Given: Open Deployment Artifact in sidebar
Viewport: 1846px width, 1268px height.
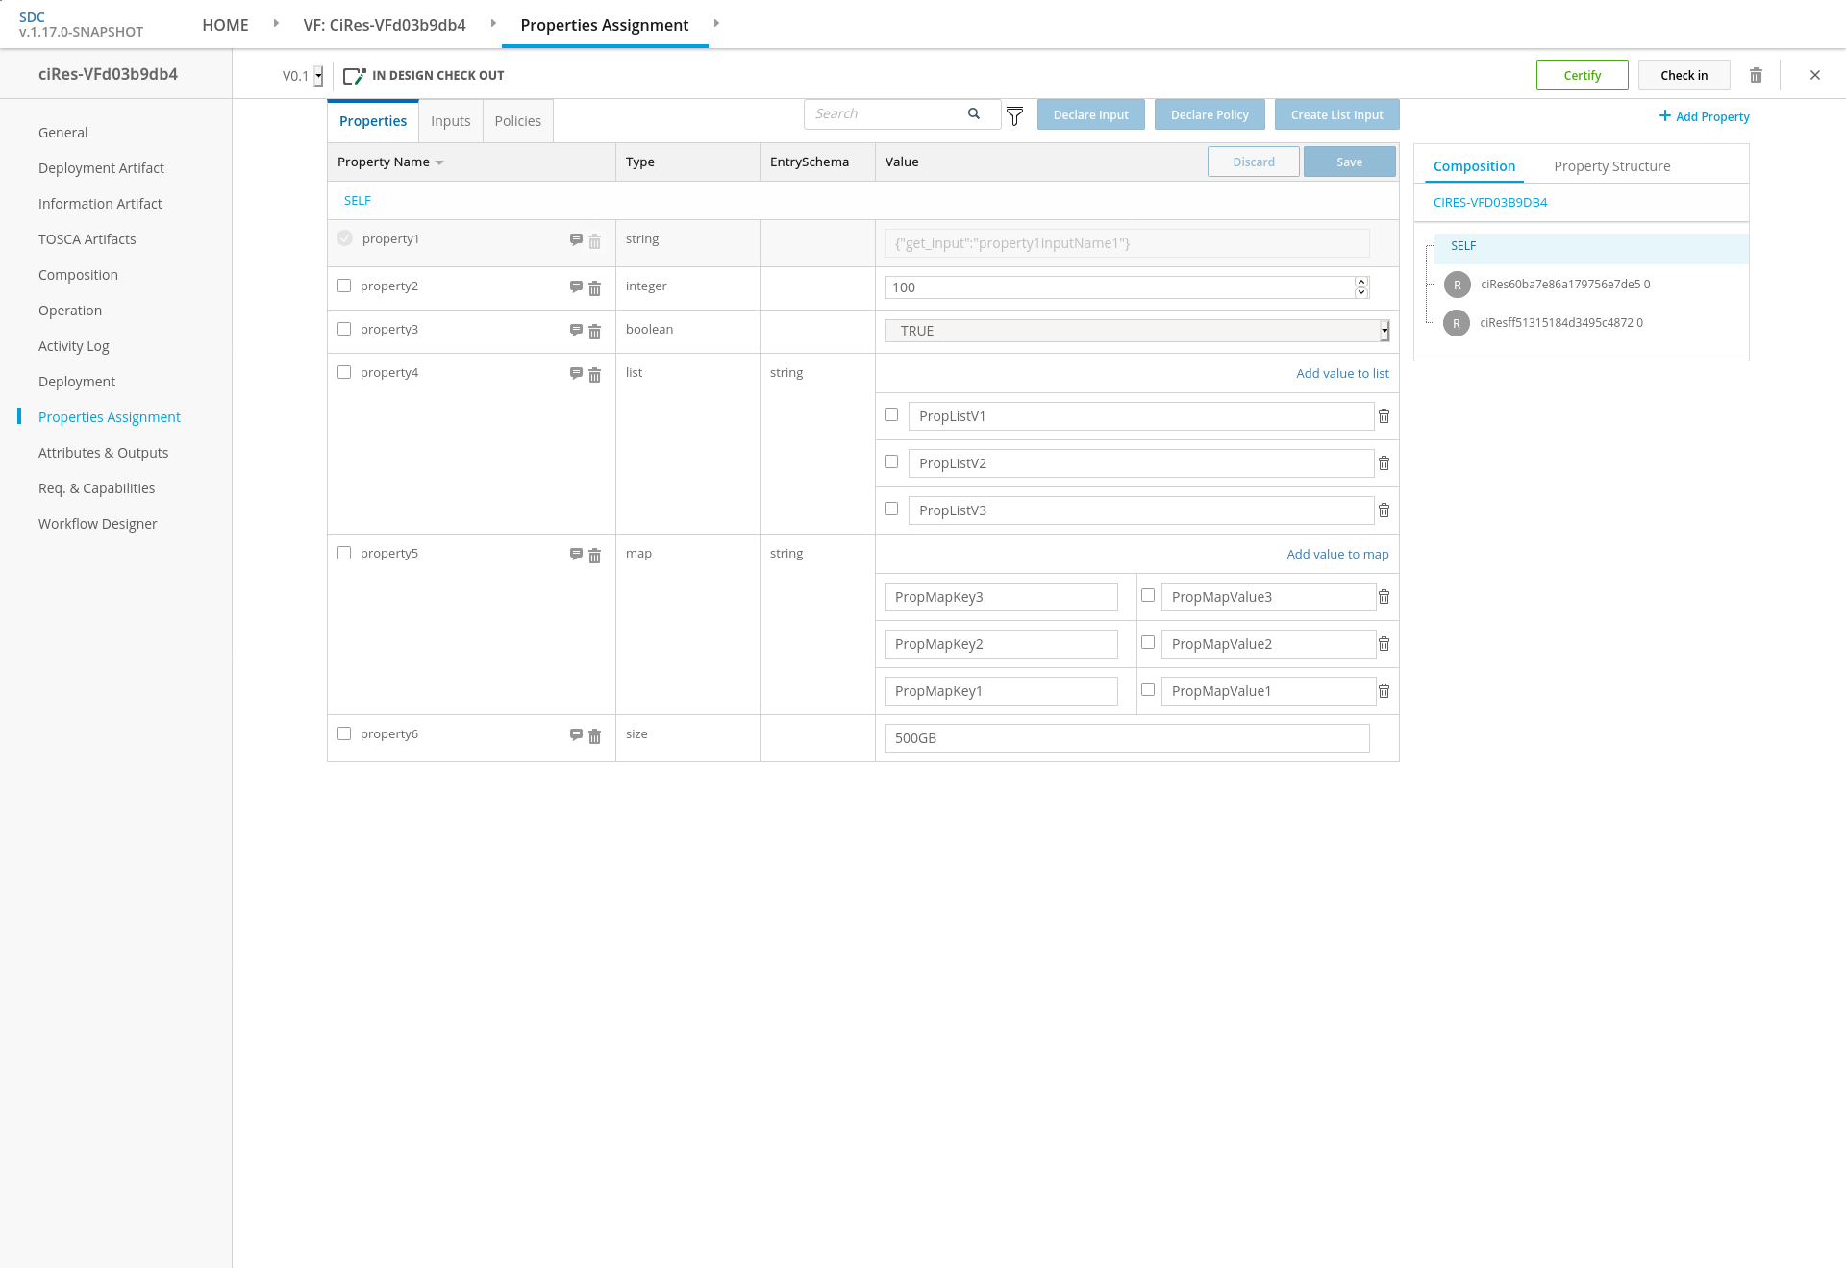Looking at the screenshot, I should [x=101, y=168].
